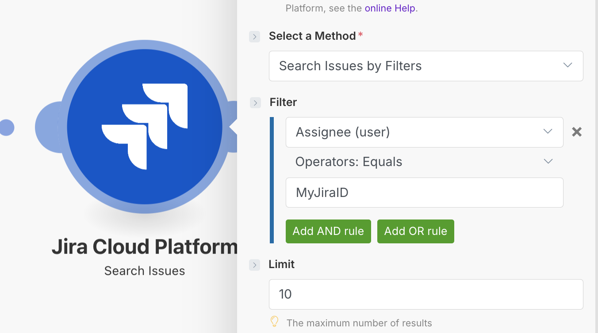Open the Assignee (user) field dropdown
The height and width of the screenshot is (333, 598).
[424, 132]
